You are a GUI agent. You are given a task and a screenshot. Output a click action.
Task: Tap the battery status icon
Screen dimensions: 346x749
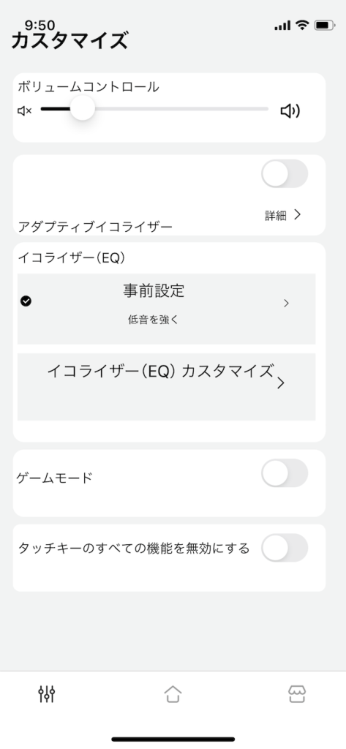pyautogui.click(x=325, y=25)
